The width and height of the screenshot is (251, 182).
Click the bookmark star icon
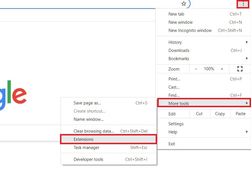coord(184,4)
